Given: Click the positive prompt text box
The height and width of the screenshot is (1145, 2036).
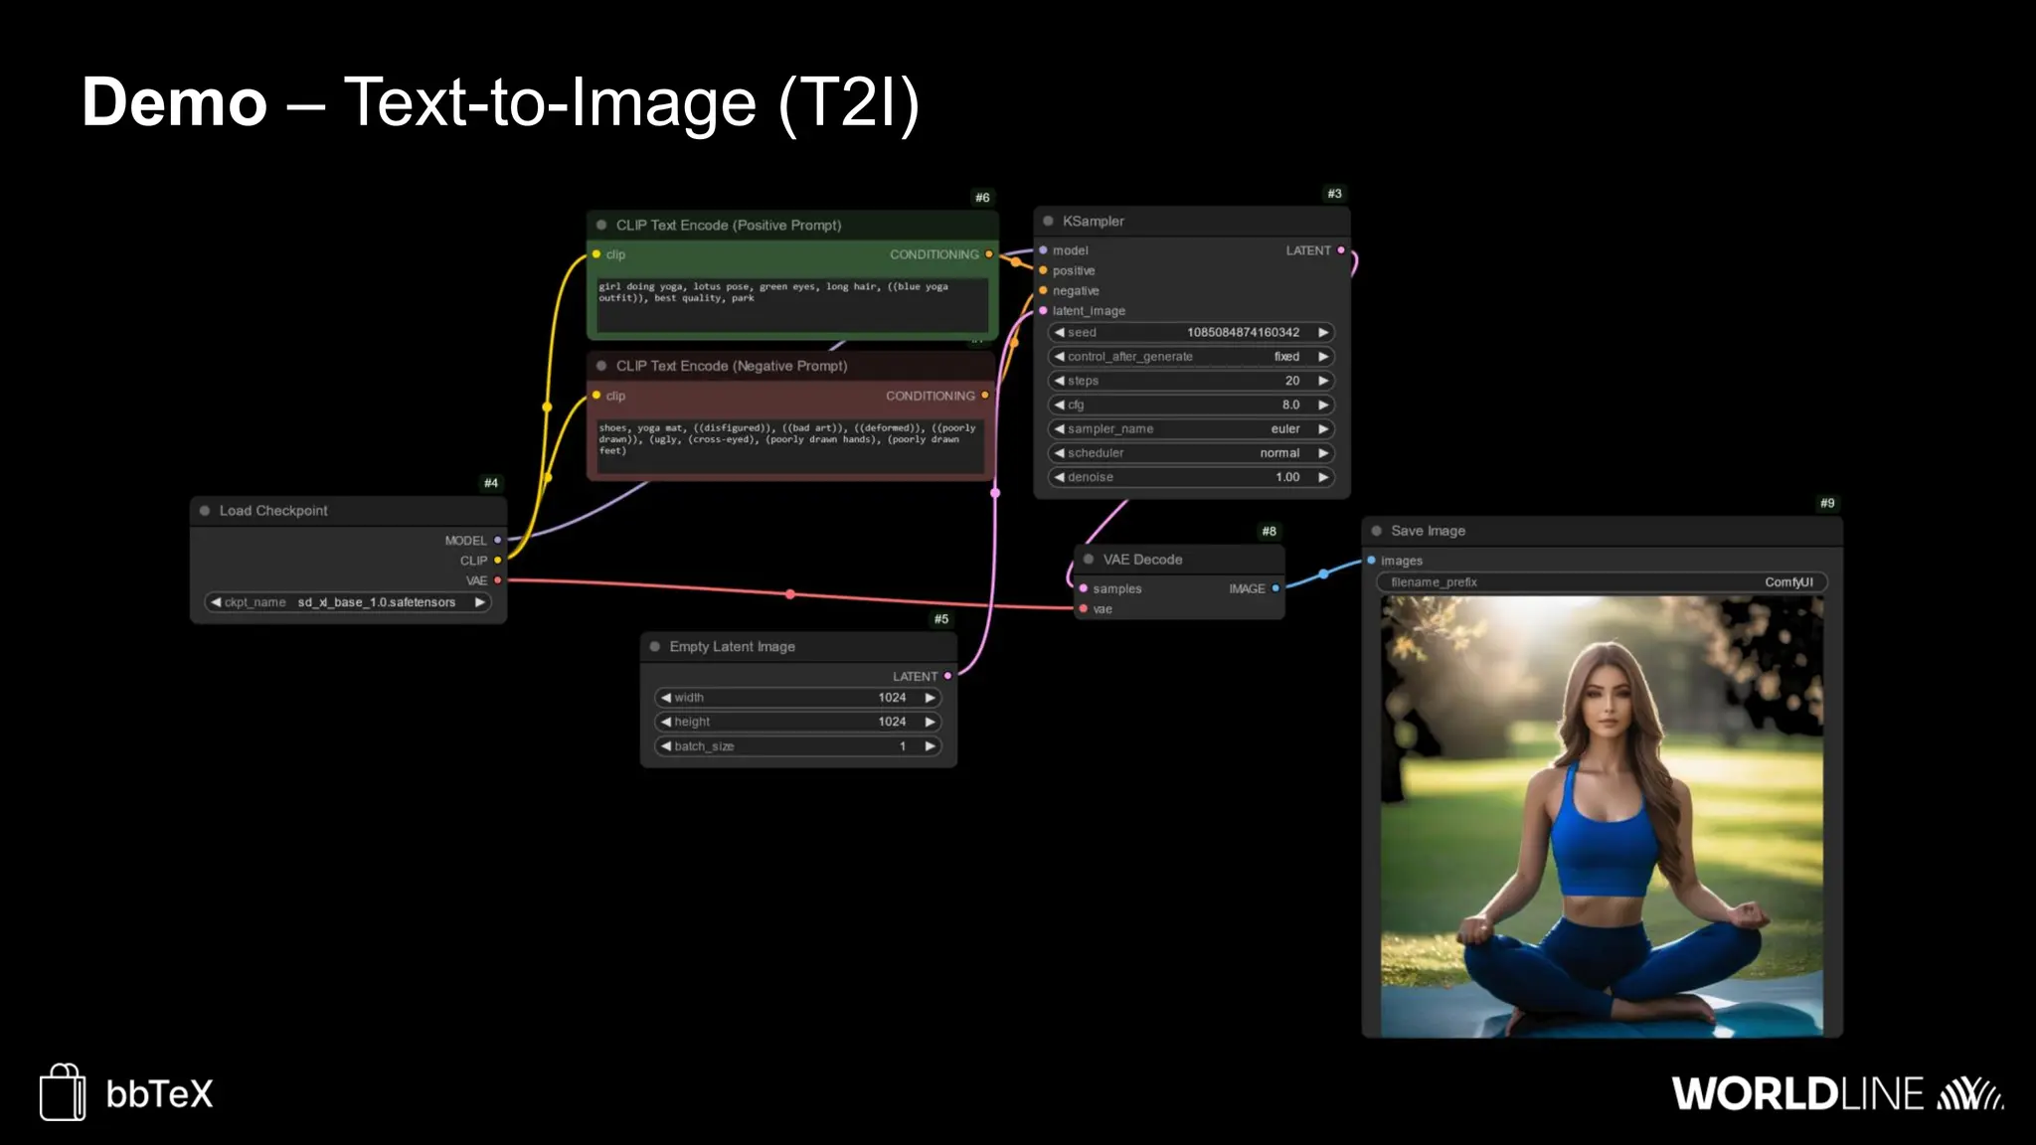Looking at the screenshot, I should point(791,303).
